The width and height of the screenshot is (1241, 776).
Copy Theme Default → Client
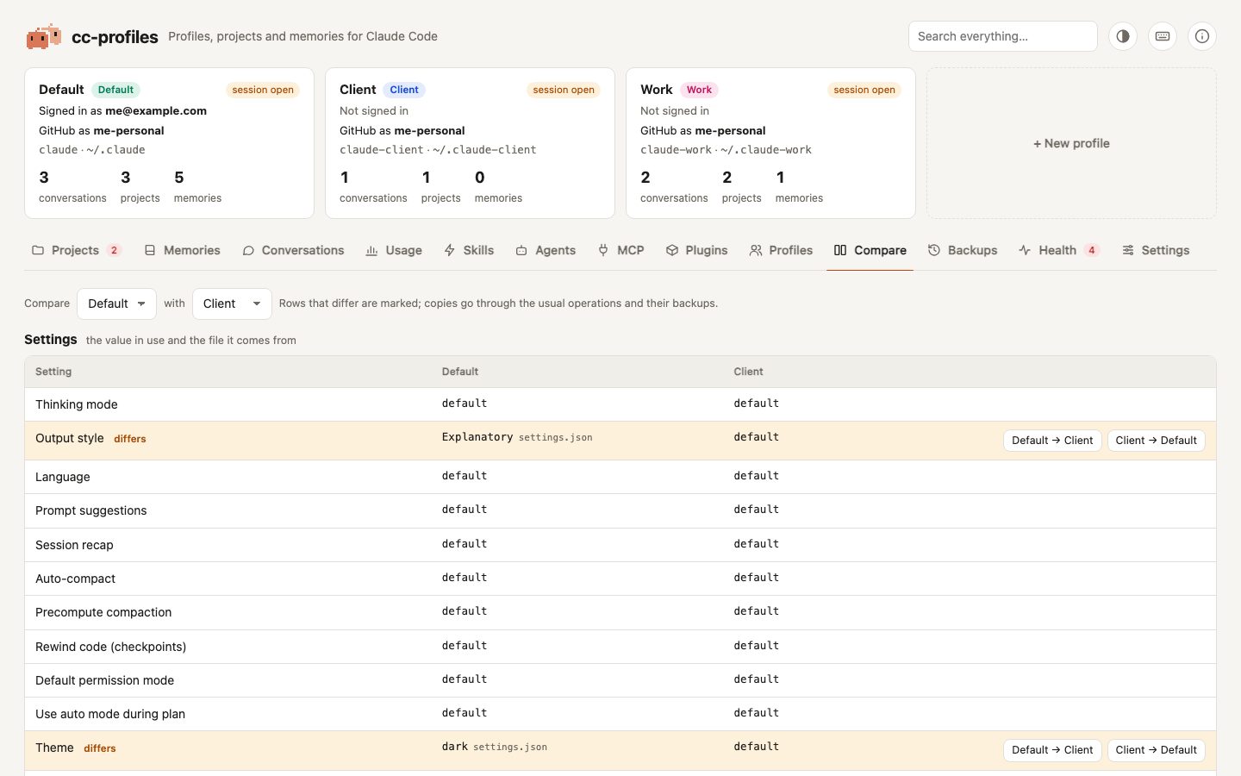pos(1052,750)
